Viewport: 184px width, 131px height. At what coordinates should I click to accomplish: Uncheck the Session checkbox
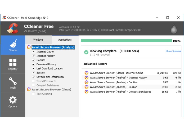point(33,73)
